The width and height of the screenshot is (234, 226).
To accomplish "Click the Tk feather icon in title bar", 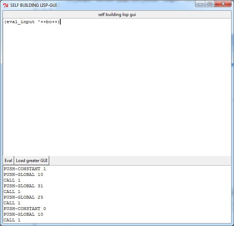I will pos(6,5).
